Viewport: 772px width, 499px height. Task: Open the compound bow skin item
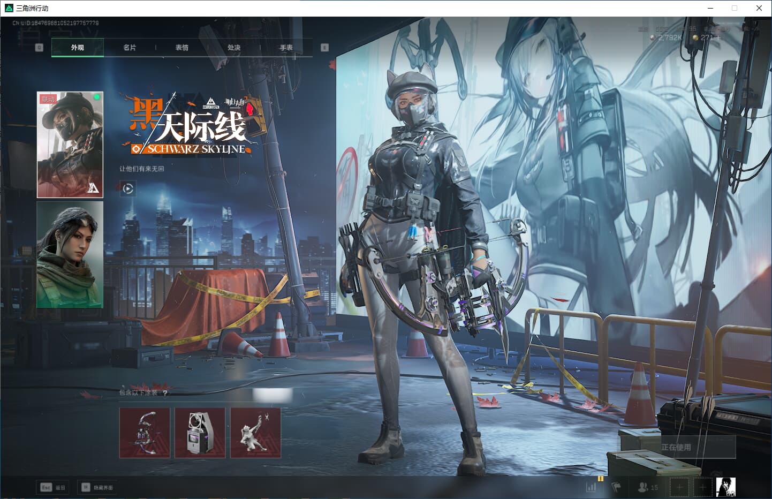tap(145, 433)
